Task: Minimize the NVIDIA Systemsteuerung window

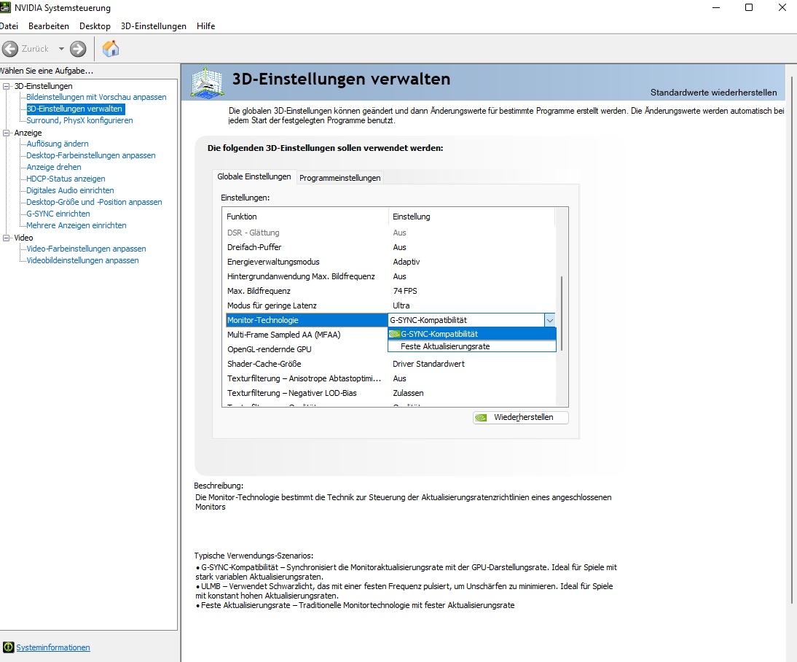Action: point(716,7)
